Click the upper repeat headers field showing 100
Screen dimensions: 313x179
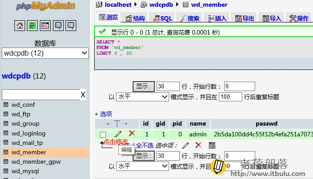point(230,97)
